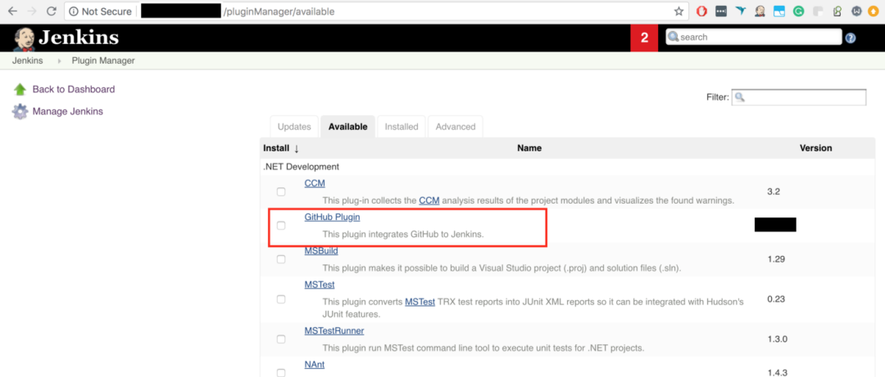This screenshot has height=377, width=885.
Task: Tick the NAnt plugin checkbox
Action: (x=281, y=372)
